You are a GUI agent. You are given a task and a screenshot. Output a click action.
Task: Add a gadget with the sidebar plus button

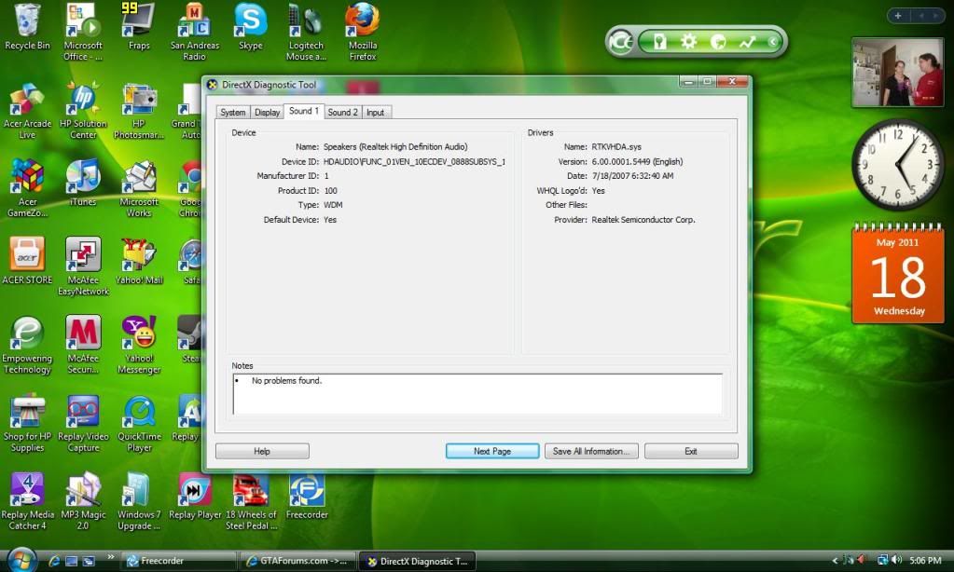coord(898,16)
